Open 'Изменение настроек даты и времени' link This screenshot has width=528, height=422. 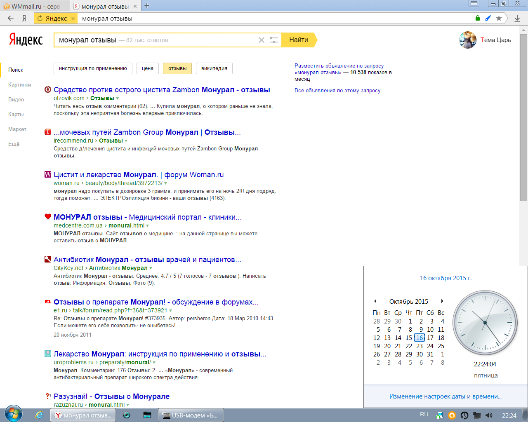pyautogui.click(x=445, y=396)
